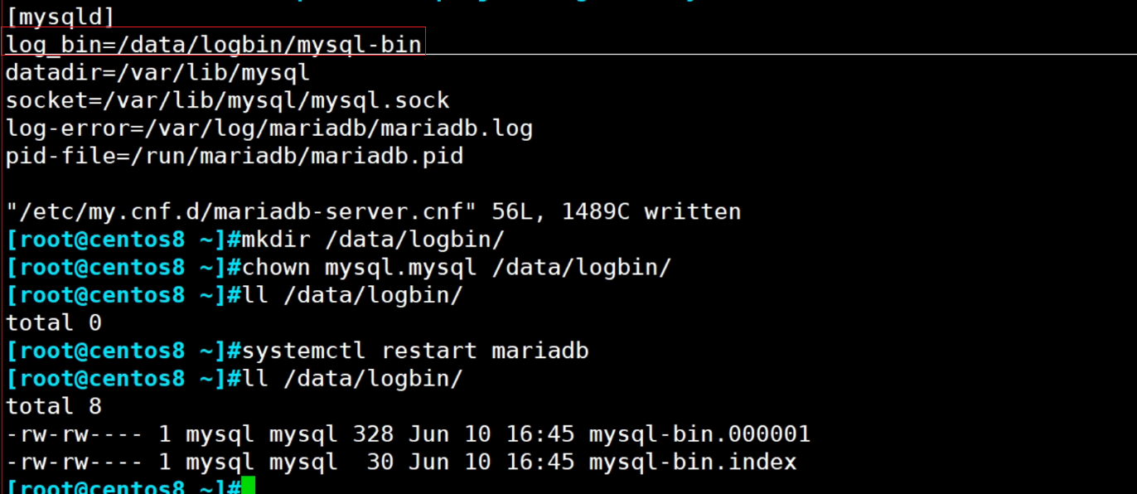Click the mariadb-server.cnf written status message
Viewport: 1137px width, 494px height.
(x=373, y=212)
